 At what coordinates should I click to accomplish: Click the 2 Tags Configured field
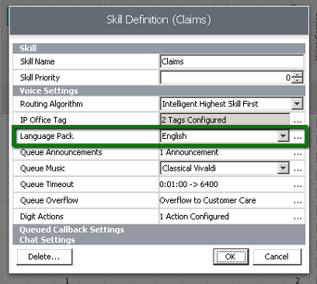click(225, 120)
